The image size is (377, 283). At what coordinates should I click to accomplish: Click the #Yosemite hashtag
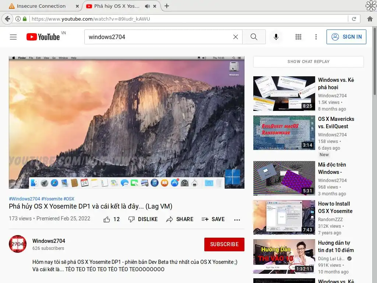click(52, 199)
